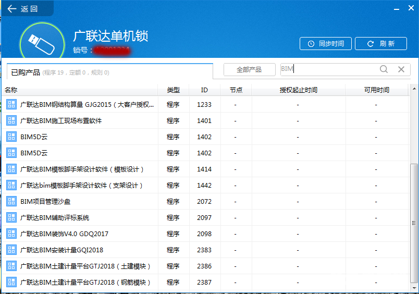Click ID cell 2383

point(204,250)
